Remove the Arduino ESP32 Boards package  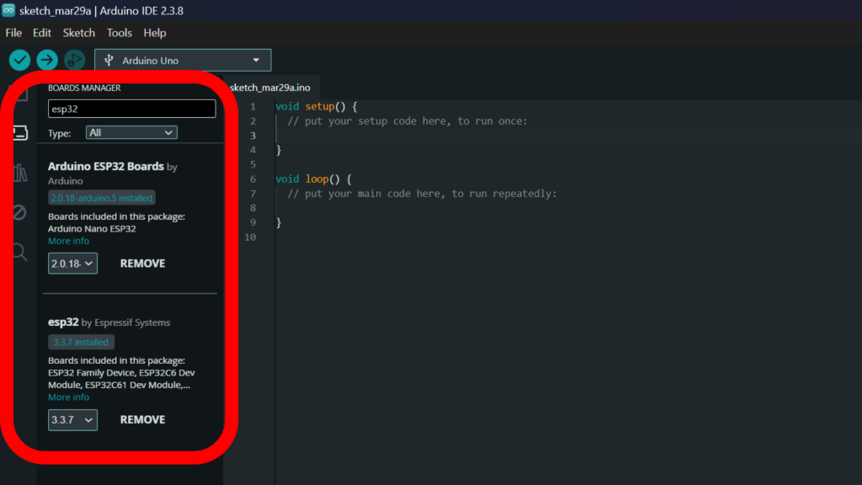pos(142,264)
